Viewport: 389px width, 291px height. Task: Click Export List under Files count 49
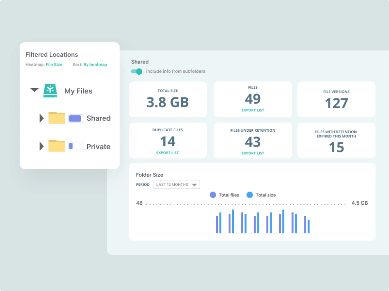point(253,110)
